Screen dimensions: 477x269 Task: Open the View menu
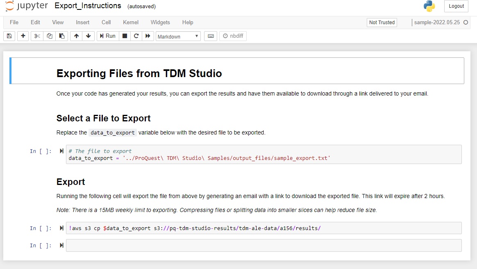point(58,22)
